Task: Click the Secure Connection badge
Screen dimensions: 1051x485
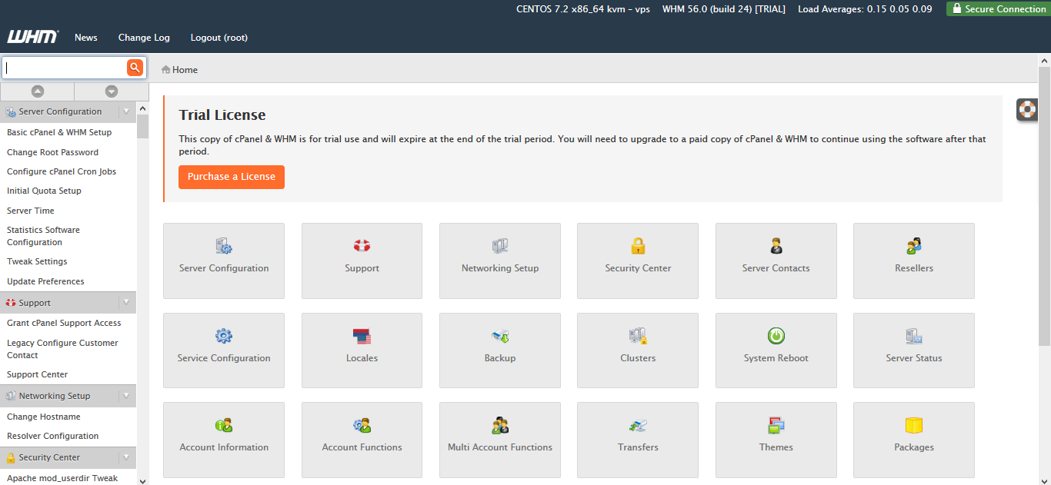Action: (998, 9)
